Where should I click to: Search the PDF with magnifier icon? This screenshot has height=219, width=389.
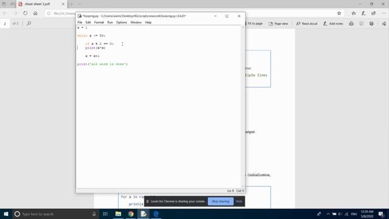pos(29,23)
